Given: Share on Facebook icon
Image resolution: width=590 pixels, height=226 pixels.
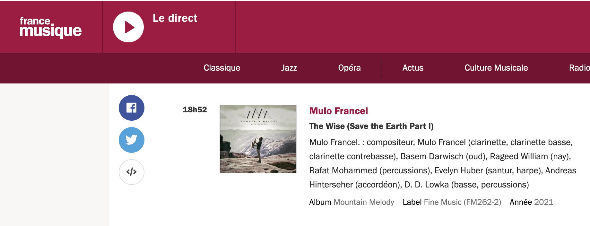Looking at the screenshot, I should [132, 108].
